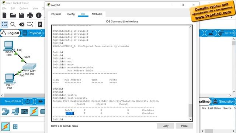
Task: Choose the End Devices category icon
Action: point(15,112)
